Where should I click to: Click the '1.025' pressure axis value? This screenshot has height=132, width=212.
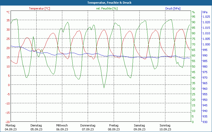tap(206, 17)
